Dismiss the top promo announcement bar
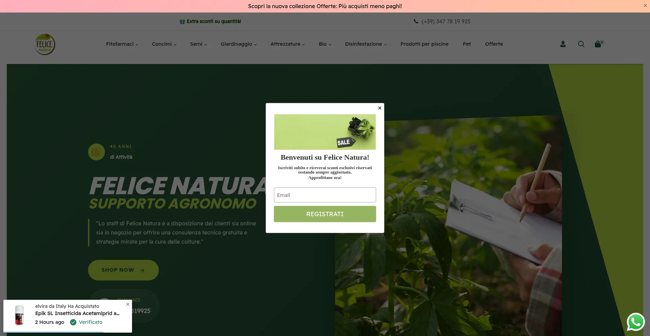 pos(645,5)
